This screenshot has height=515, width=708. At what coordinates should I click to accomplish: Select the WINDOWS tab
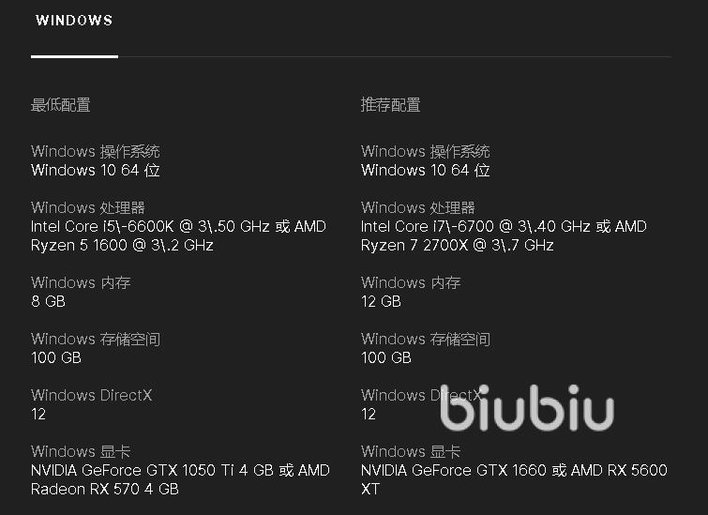click(x=74, y=22)
